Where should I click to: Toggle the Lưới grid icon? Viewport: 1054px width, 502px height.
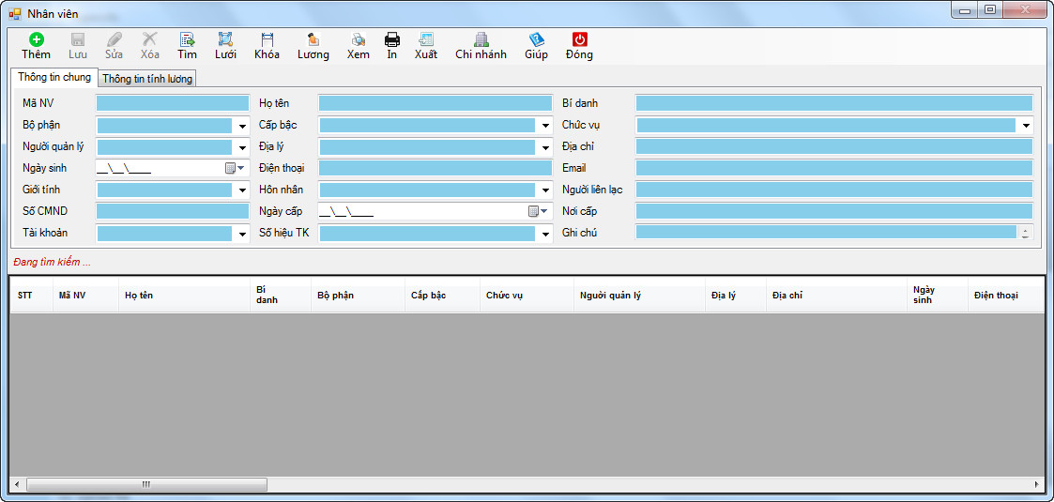point(226,39)
